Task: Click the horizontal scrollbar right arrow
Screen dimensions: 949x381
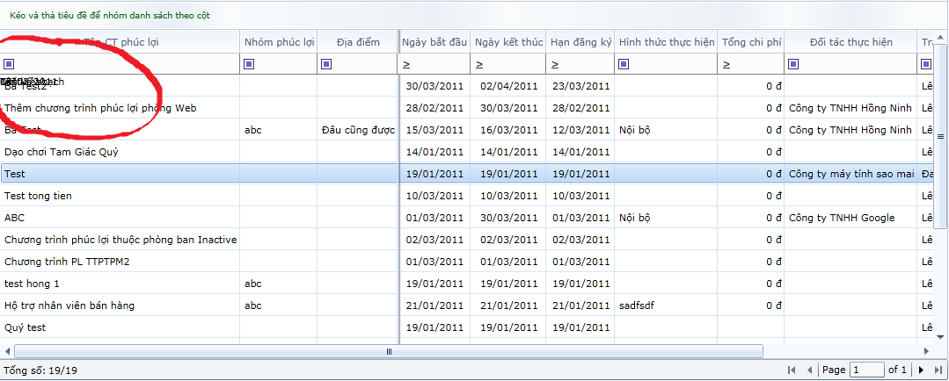Action: tap(928, 351)
